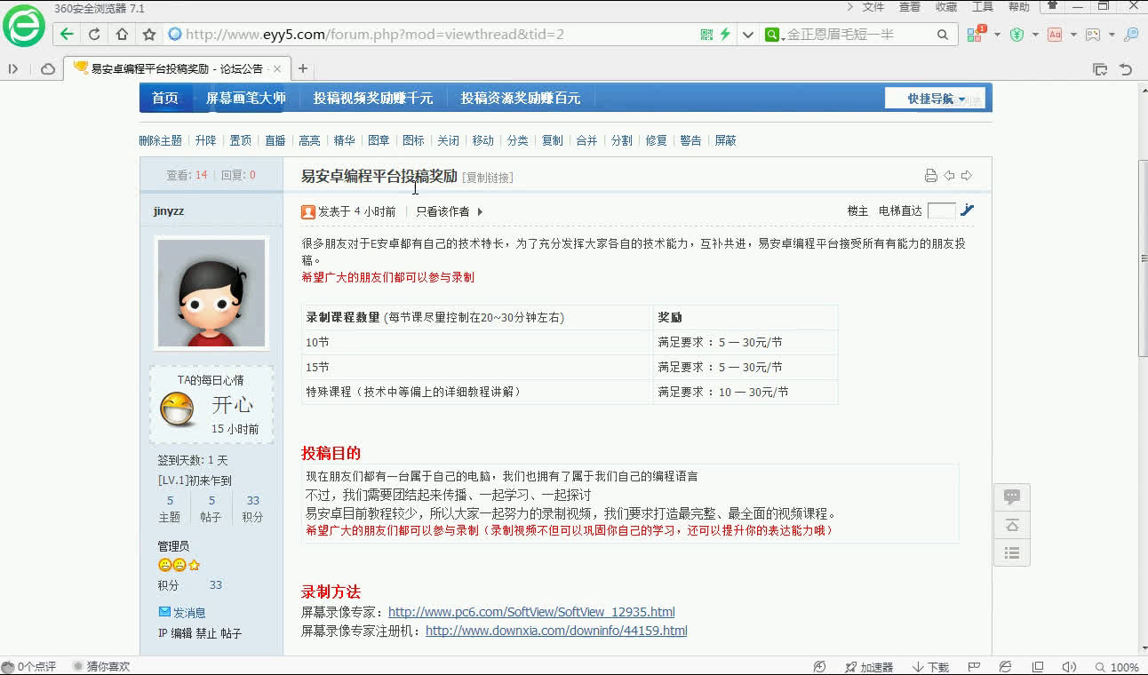1148x675 pixels.
Task: Restore closed tab with undo arrow icon
Action: click(x=1126, y=68)
